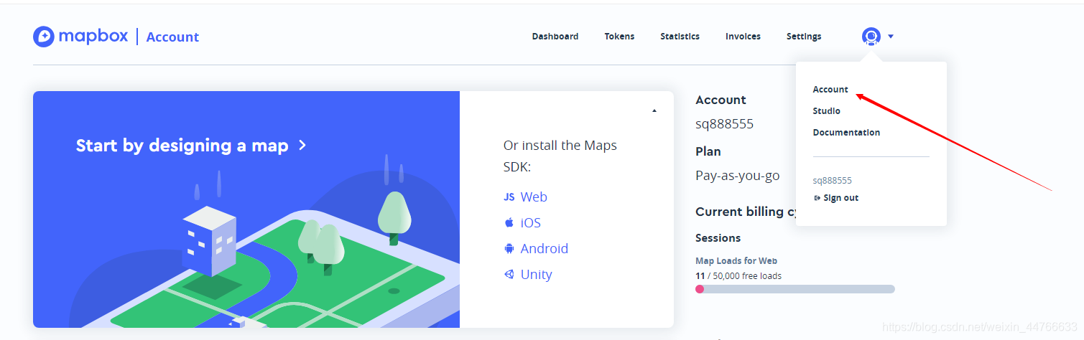Open the Dashboard tab
This screenshot has height=340, width=1084.
(x=555, y=37)
